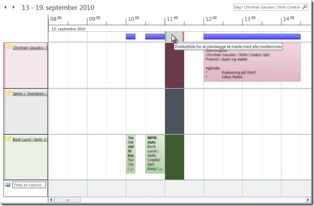Select Berit Lund's green appointment at 10:00
The image size is (314, 206).
(131, 154)
